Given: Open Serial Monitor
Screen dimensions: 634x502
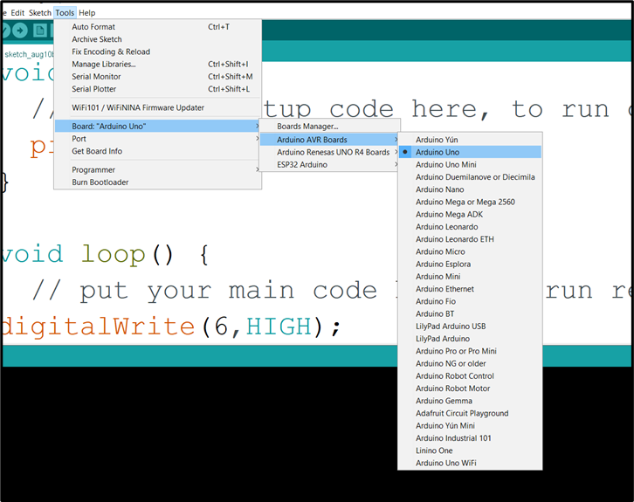Looking at the screenshot, I should (x=158, y=77).
